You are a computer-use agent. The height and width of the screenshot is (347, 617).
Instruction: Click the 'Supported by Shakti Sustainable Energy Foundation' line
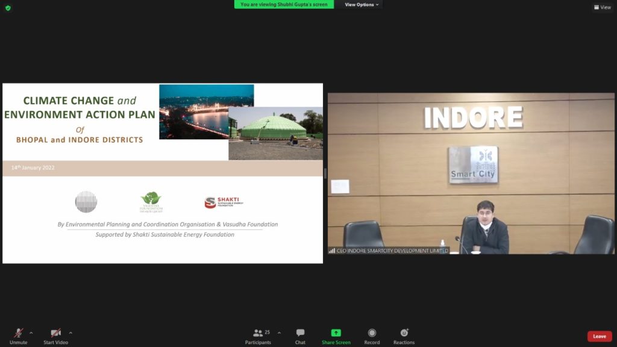(x=165, y=234)
